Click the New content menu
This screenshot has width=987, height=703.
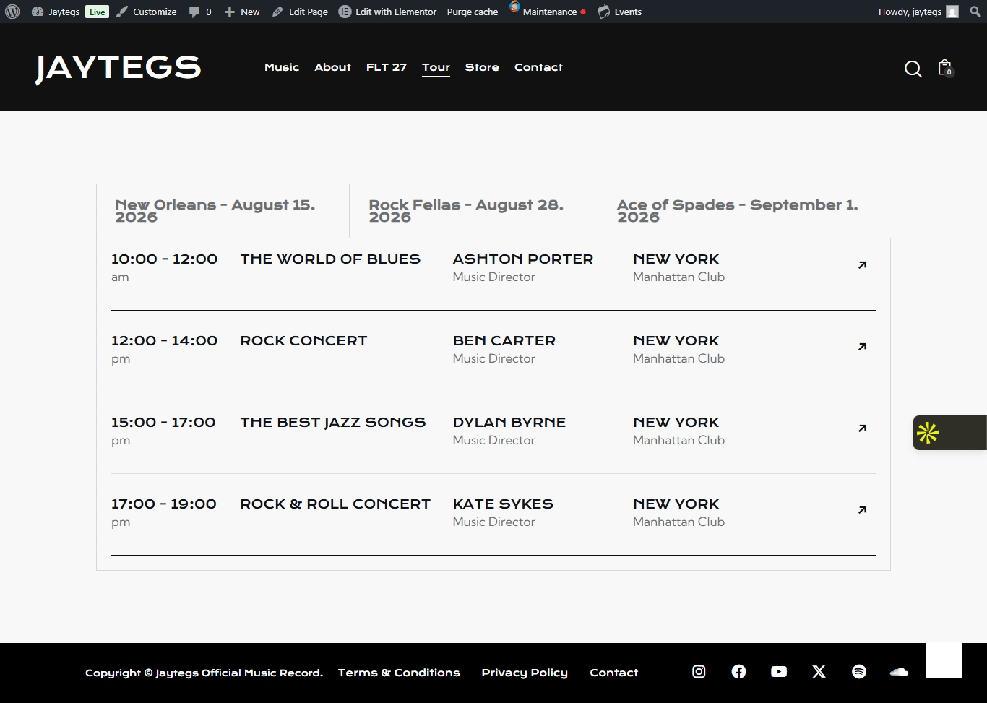coord(242,12)
